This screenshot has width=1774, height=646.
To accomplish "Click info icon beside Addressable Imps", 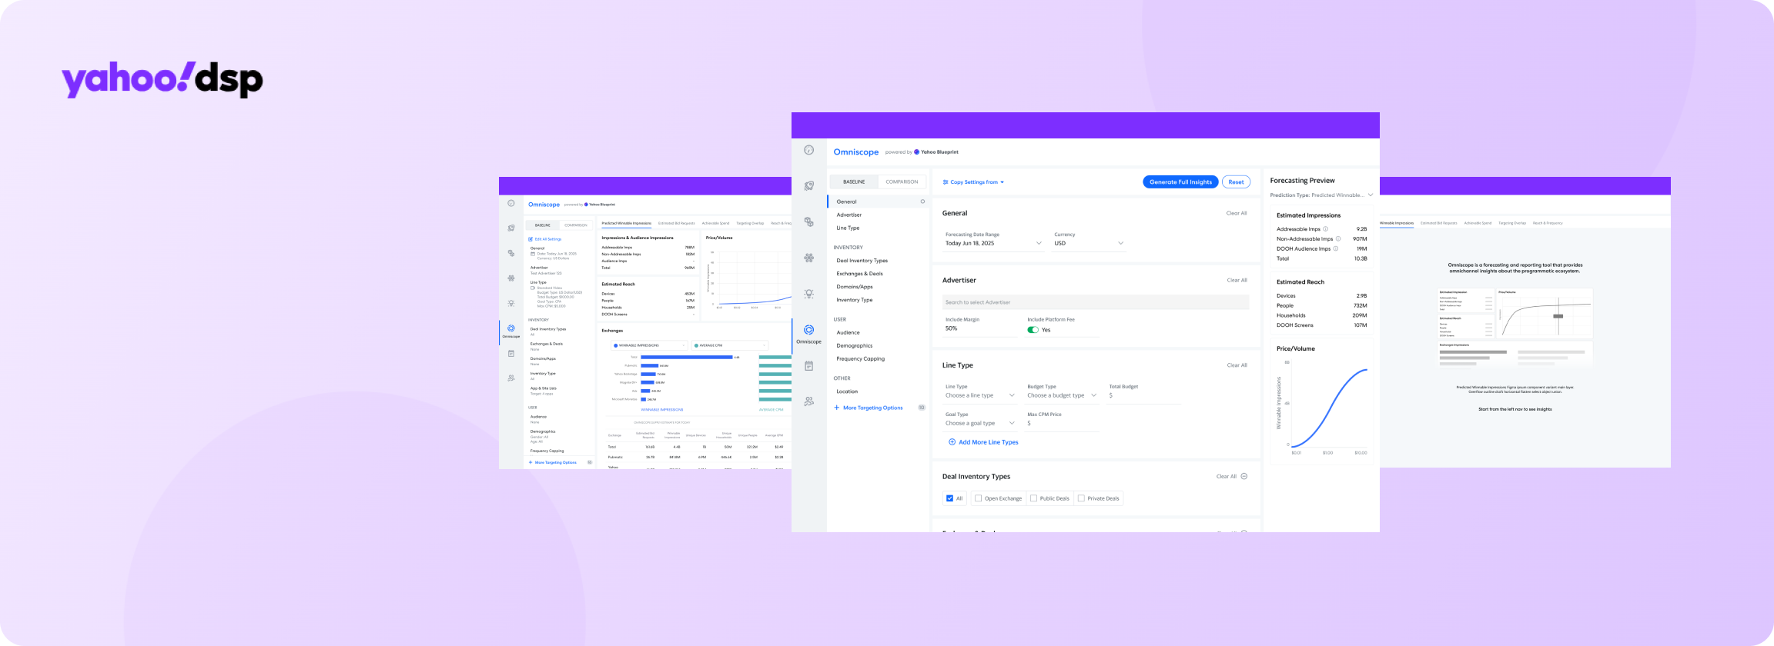I will pyautogui.click(x=1325, y=229).
